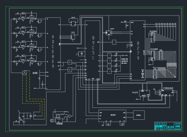
Task: Click the 2732 memory chip label
Action: coord(168,88)
